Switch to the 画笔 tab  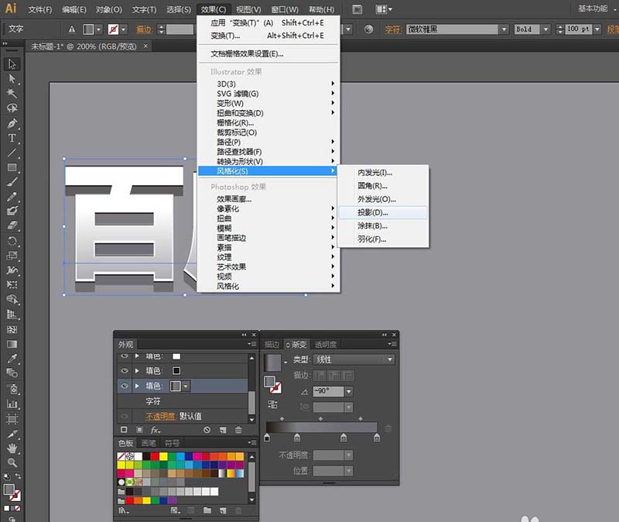[x=149, y=443]
